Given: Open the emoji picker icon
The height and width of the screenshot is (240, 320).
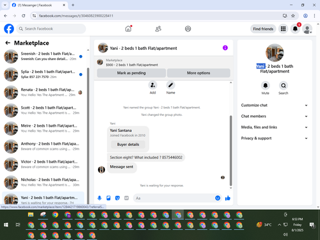Looking at the screenshot, I should click(218, 198).
